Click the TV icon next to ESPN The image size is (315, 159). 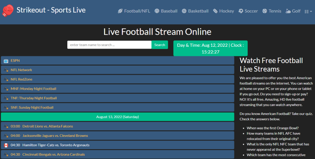tap(6, 61)
